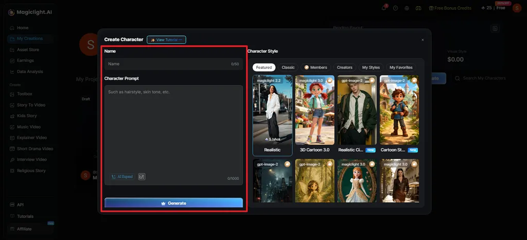This screenshot has width=527, height=240.
Task: Click the 25 credits Free plan indicator
Action: pyautogui.click(x=494, y=8)
